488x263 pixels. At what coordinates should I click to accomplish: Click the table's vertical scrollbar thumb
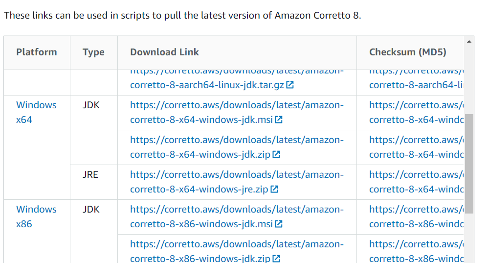469,163
